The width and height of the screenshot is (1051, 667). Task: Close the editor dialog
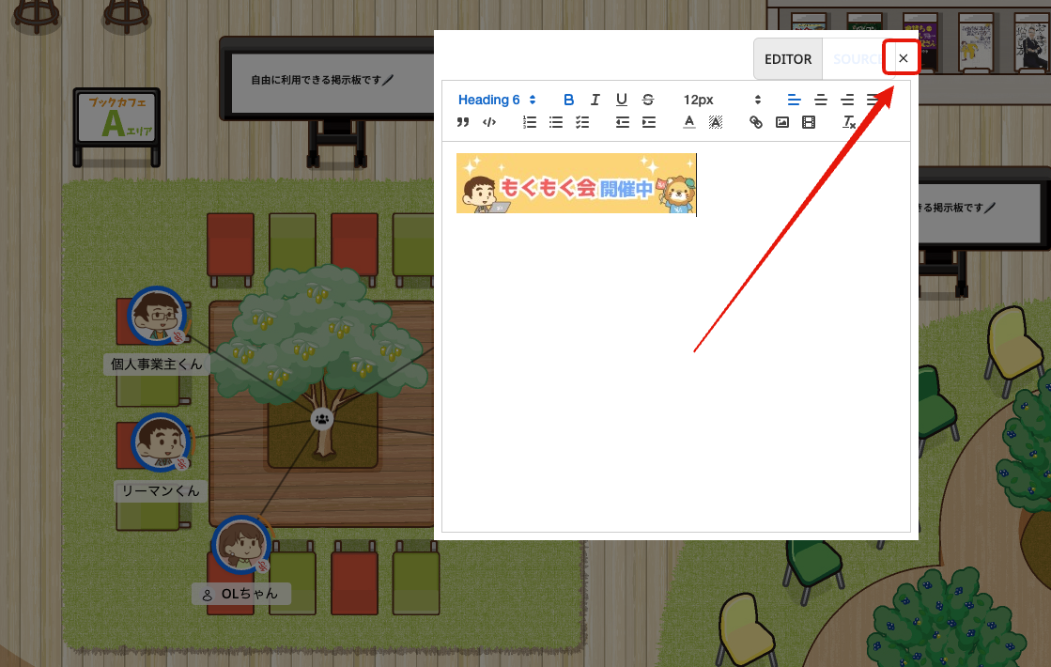click(903, 58)
